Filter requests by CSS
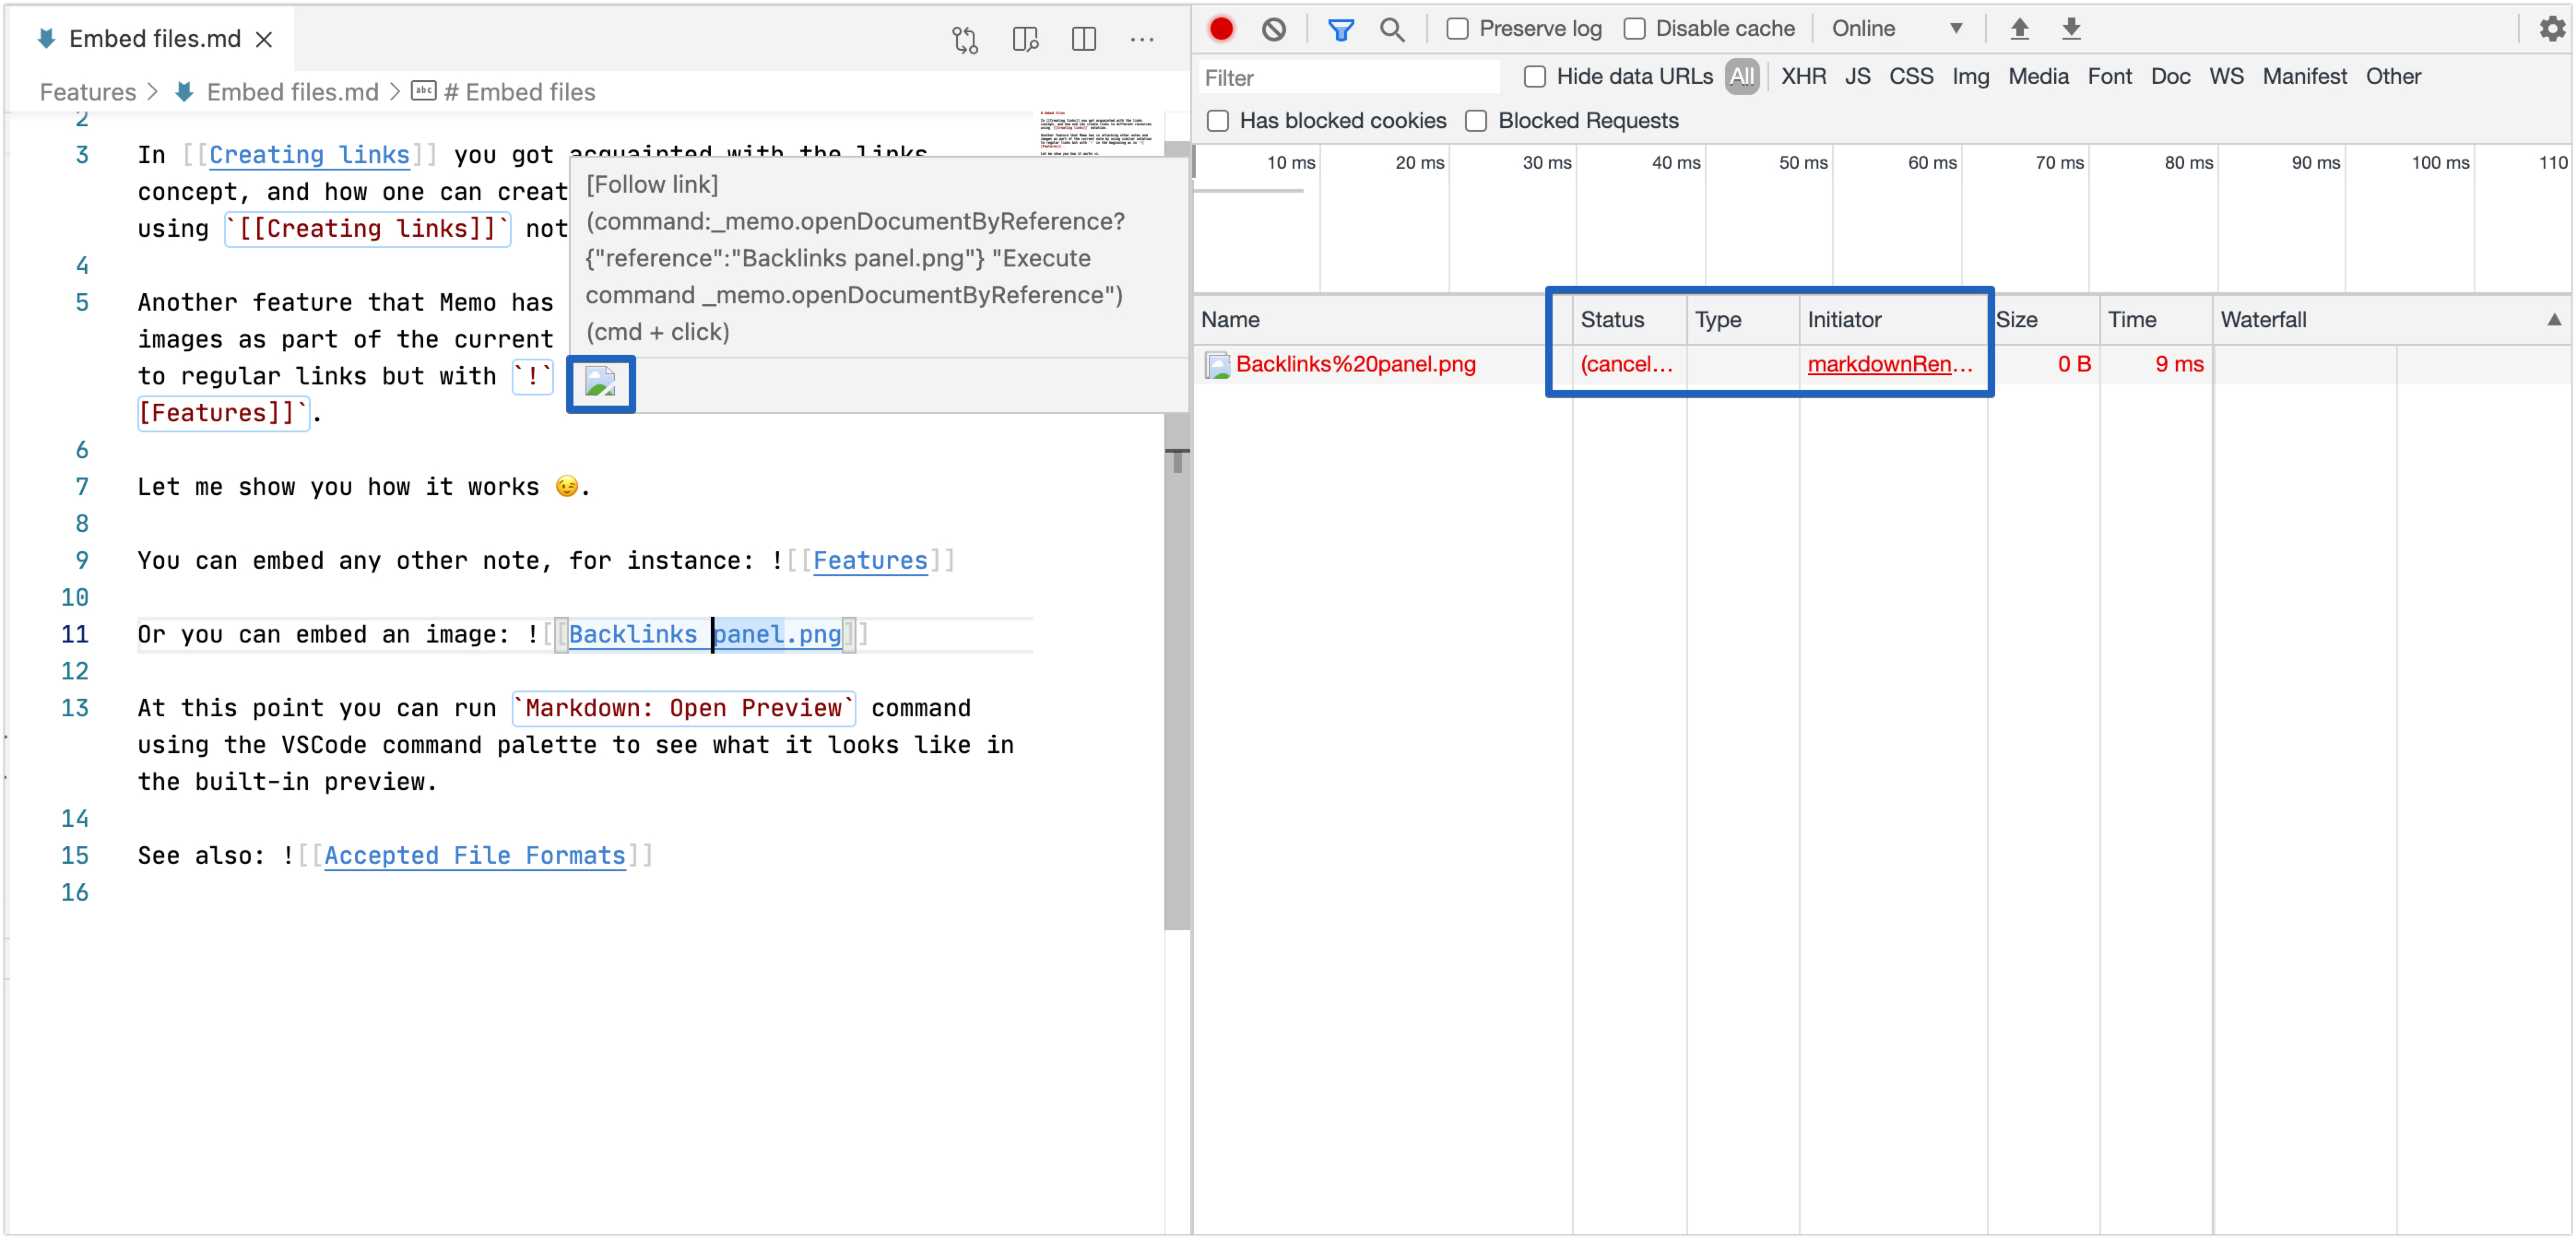This screenshot has width=2576, height=1239. 1910,77
